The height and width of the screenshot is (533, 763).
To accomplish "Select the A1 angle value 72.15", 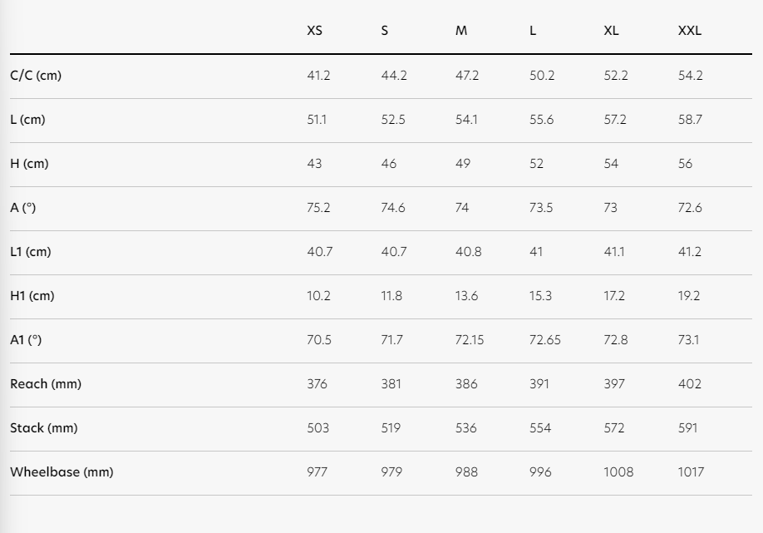I will pos(470,340).
